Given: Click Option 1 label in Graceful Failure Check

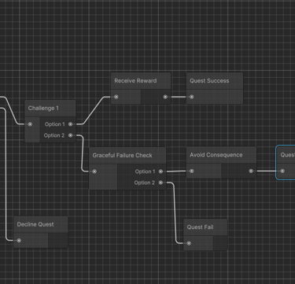Looking at the screenshot, I should [145, 172].
